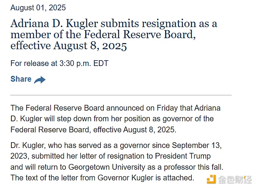
Task: Click the horizontal divider line below Share
Action: click(121, 95)
